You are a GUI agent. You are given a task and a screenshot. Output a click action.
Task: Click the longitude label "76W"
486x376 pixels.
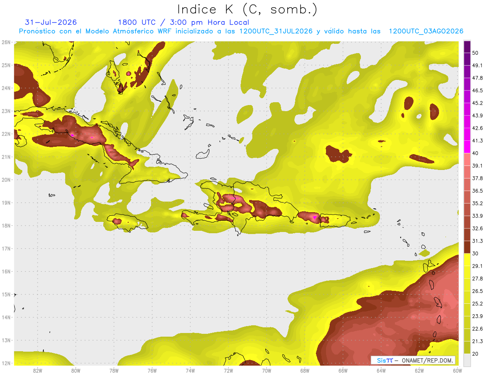152,371
